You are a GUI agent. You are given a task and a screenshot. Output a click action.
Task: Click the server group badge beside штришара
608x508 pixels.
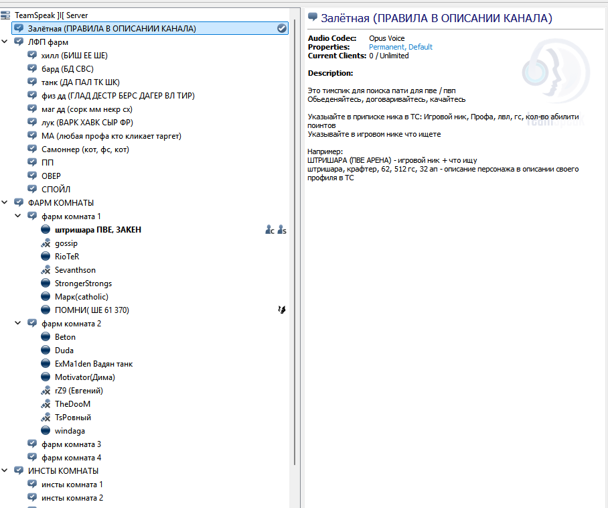(282, 230)
